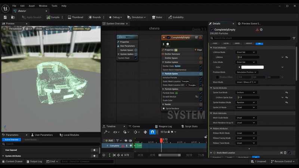Open the File menu
Image resolution: width=299 pixels, height=168 pixels.
14,6
